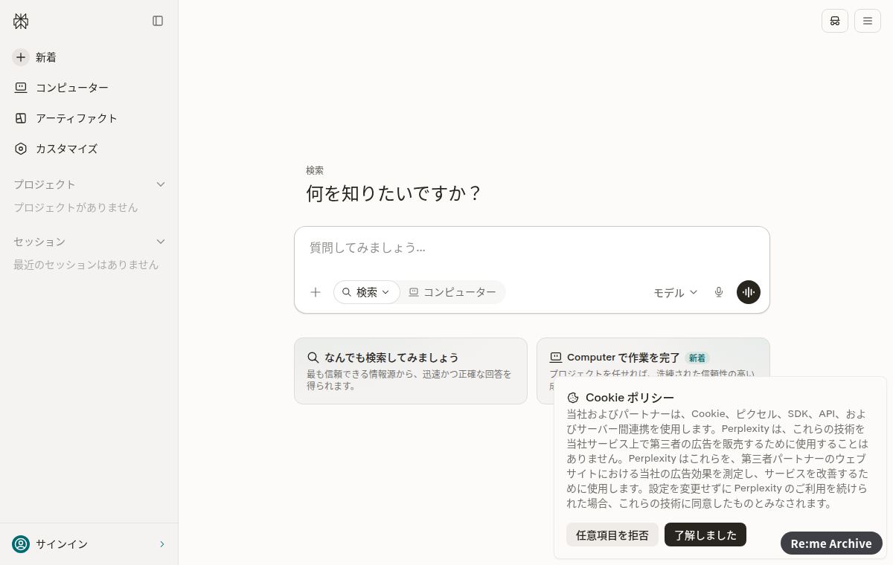893x565 pixels.
Task: Click the microphone dictation icon
Action: (x=719, y=292)
